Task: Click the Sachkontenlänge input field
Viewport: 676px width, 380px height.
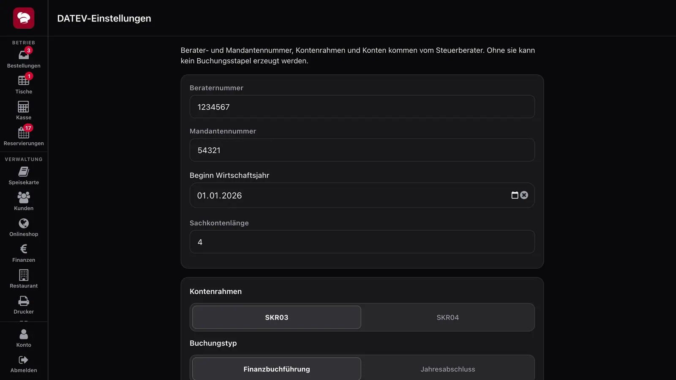Action: (x=362, y=242)
